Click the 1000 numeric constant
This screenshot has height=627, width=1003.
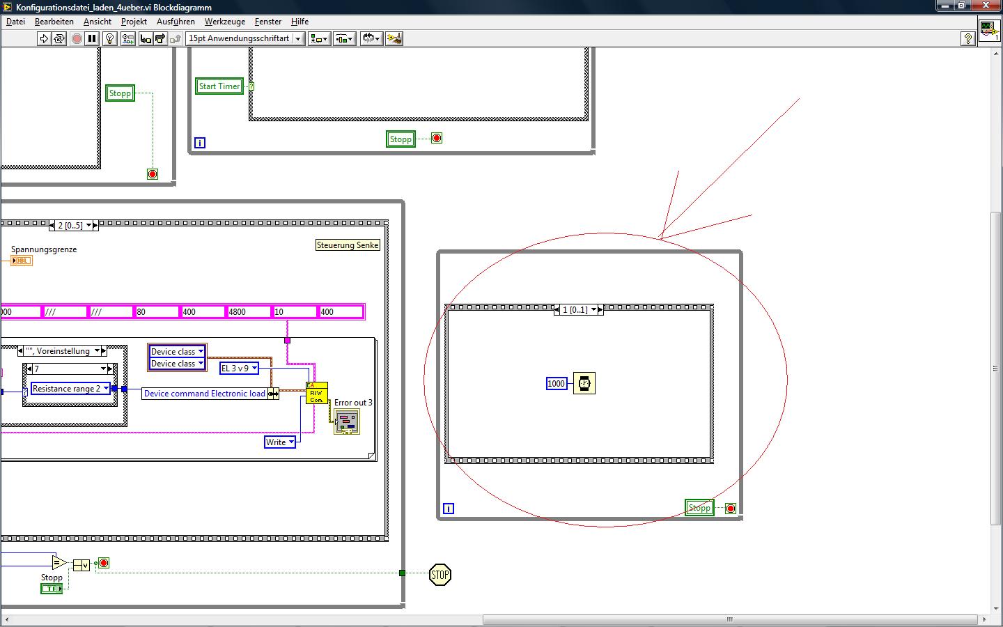pyautogui.click(x=557, y=384)
